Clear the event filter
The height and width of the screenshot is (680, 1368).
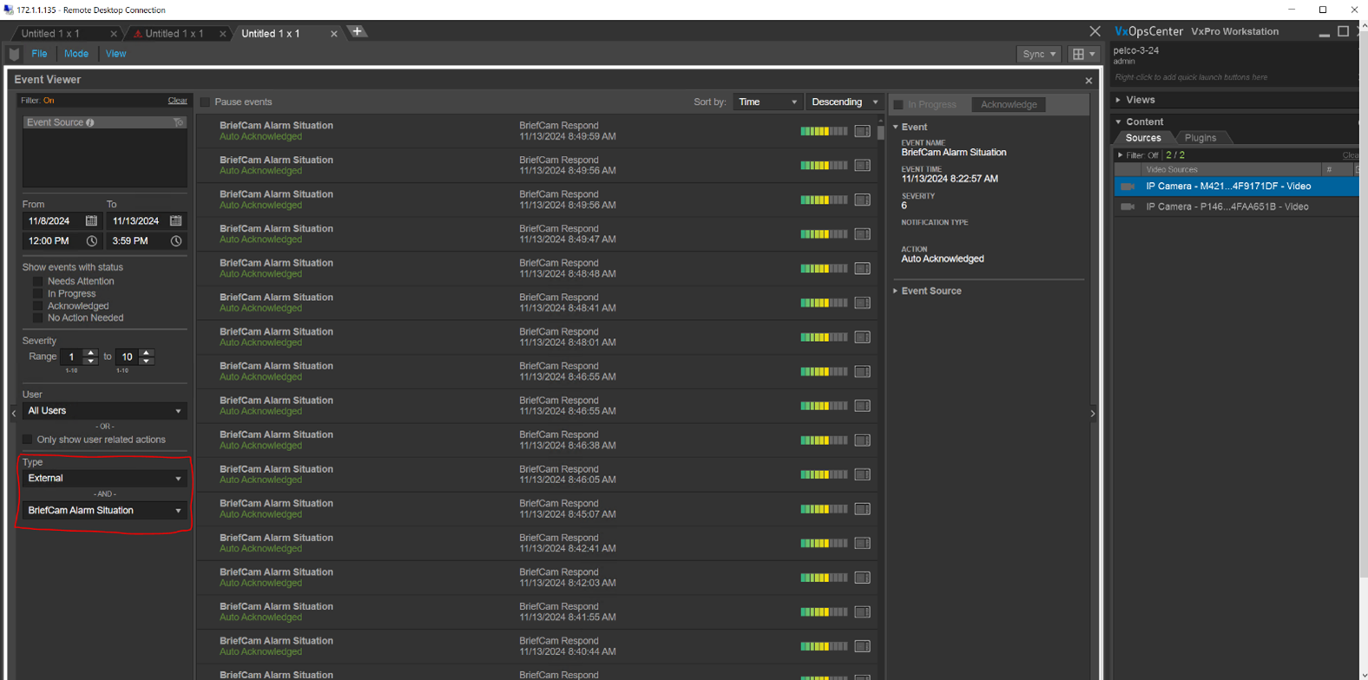coord(177,101)
